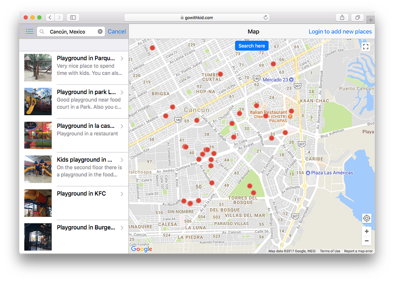Clear the Cancún, Mexico search text
Viewport: 394px width, 281px height.
[x=100, y=31]
